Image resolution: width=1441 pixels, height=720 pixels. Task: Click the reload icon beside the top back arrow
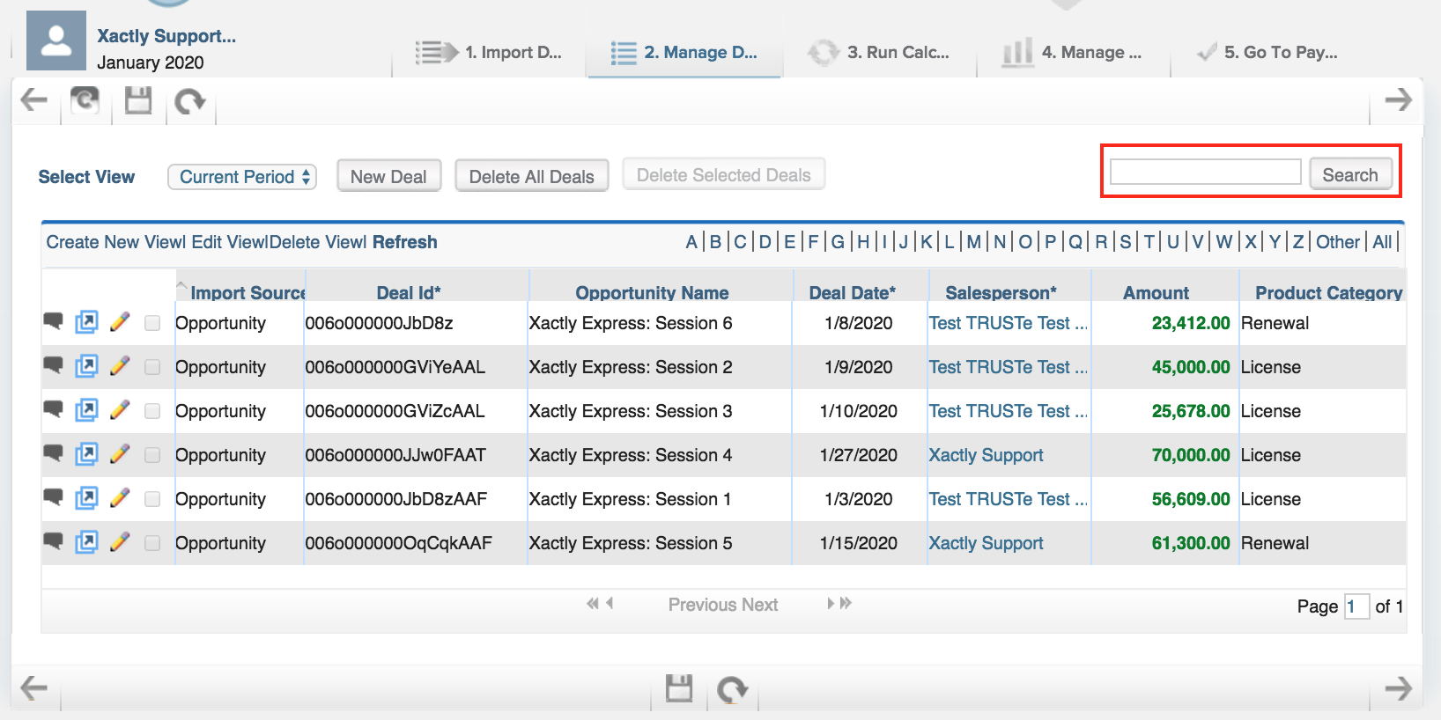[x=85, y=99]
